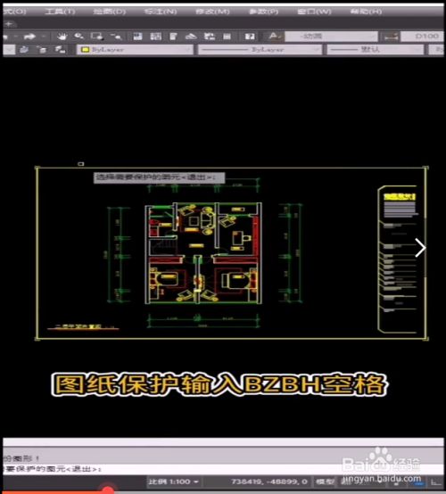Image resolution: width=446 pixels, height=494 pixels.
Task: Open the Sheet Set Manager icon
Action: pos(191,37)
